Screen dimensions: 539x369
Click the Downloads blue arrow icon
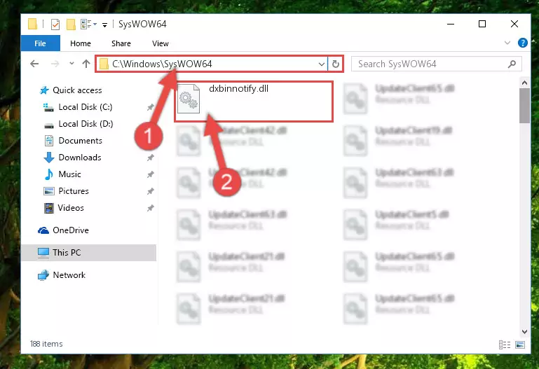[49, 158]
